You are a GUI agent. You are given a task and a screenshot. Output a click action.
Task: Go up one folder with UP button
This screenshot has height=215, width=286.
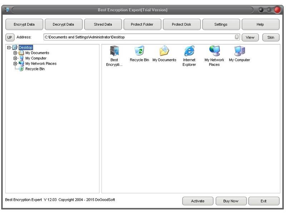pyautogui.click(x=10, y=37)
